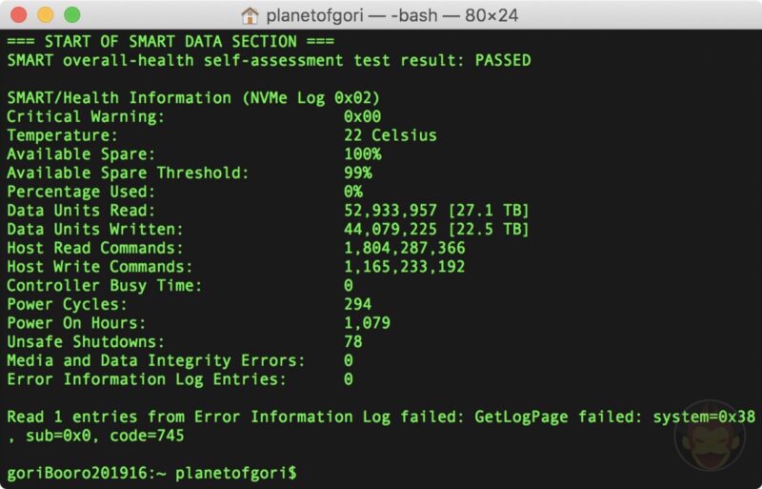The width and height of the screenshot is (762, 489).
Task: Click the Temperature value "22 Celsius"
Action: pyautogui.click(x=391, y=135)
